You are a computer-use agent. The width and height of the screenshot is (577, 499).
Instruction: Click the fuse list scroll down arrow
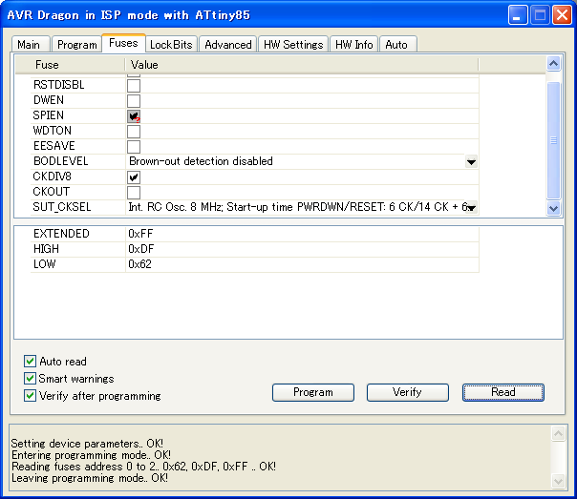pyautogui.click(x=553, y=208)
